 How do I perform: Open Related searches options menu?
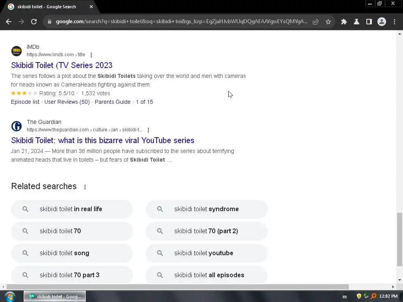pos(85,187)
